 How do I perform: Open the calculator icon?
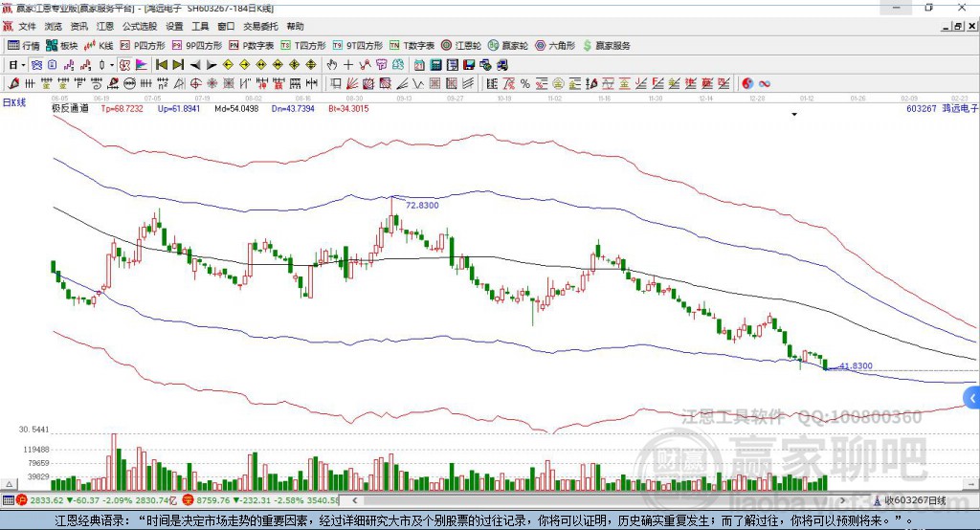coord(435,65)
